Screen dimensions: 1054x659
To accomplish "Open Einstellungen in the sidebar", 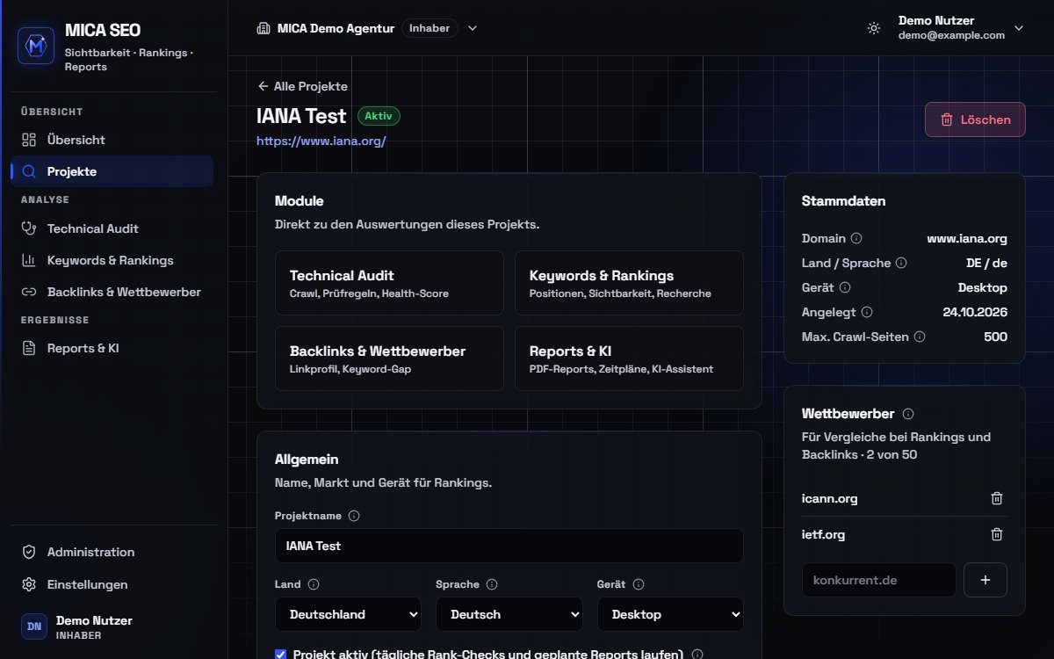I will point(112,584).
